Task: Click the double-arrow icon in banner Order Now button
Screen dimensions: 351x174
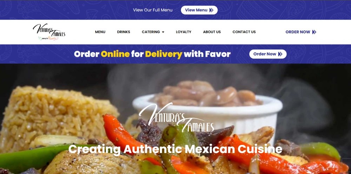Action: [x=280, y=54]
